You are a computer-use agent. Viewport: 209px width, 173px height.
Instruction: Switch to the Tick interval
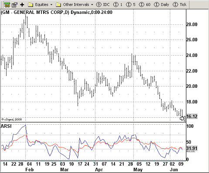point(180,5)
